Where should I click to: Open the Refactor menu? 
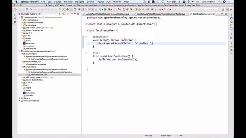click(x=68, y=2)
